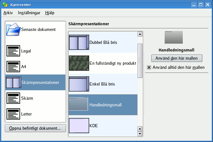Viewport: 213px width, 142px height.
Task: Click Öppna befintligt dokument button
Action: pos(35,128)
